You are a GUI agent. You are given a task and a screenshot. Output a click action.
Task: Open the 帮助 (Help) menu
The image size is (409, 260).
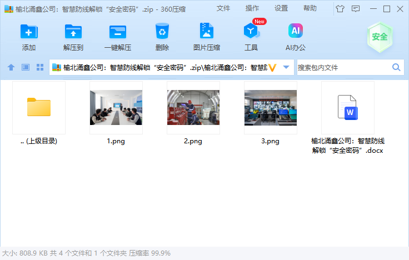click(x=310, y=8)
